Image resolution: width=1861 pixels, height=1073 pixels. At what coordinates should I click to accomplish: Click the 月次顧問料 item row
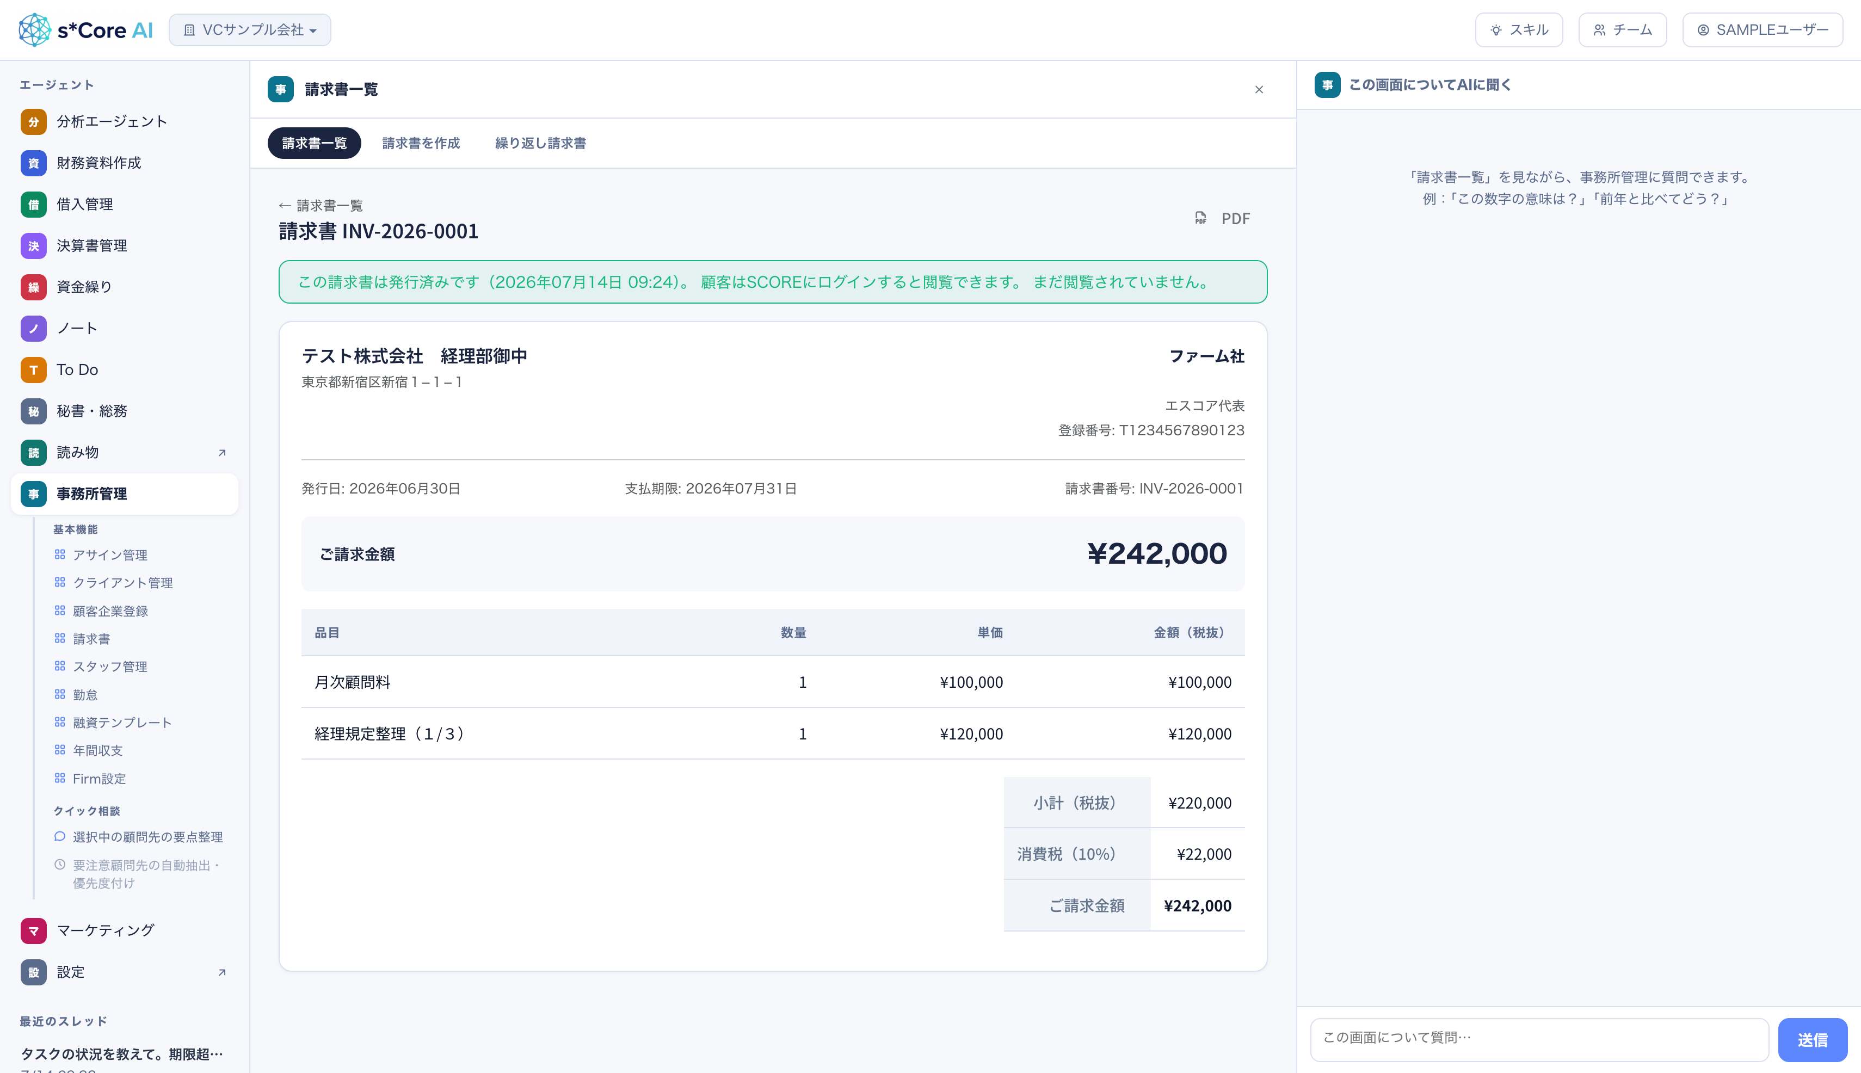point(772,682)
